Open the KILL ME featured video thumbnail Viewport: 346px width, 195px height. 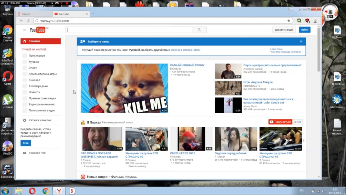point(124,88)
